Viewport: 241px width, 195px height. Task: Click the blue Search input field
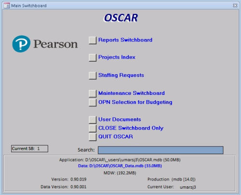161,150
